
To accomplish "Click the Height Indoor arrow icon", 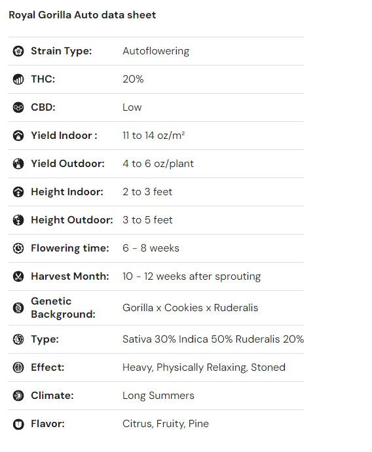I will pyautogui.click(x=18, y=192).
